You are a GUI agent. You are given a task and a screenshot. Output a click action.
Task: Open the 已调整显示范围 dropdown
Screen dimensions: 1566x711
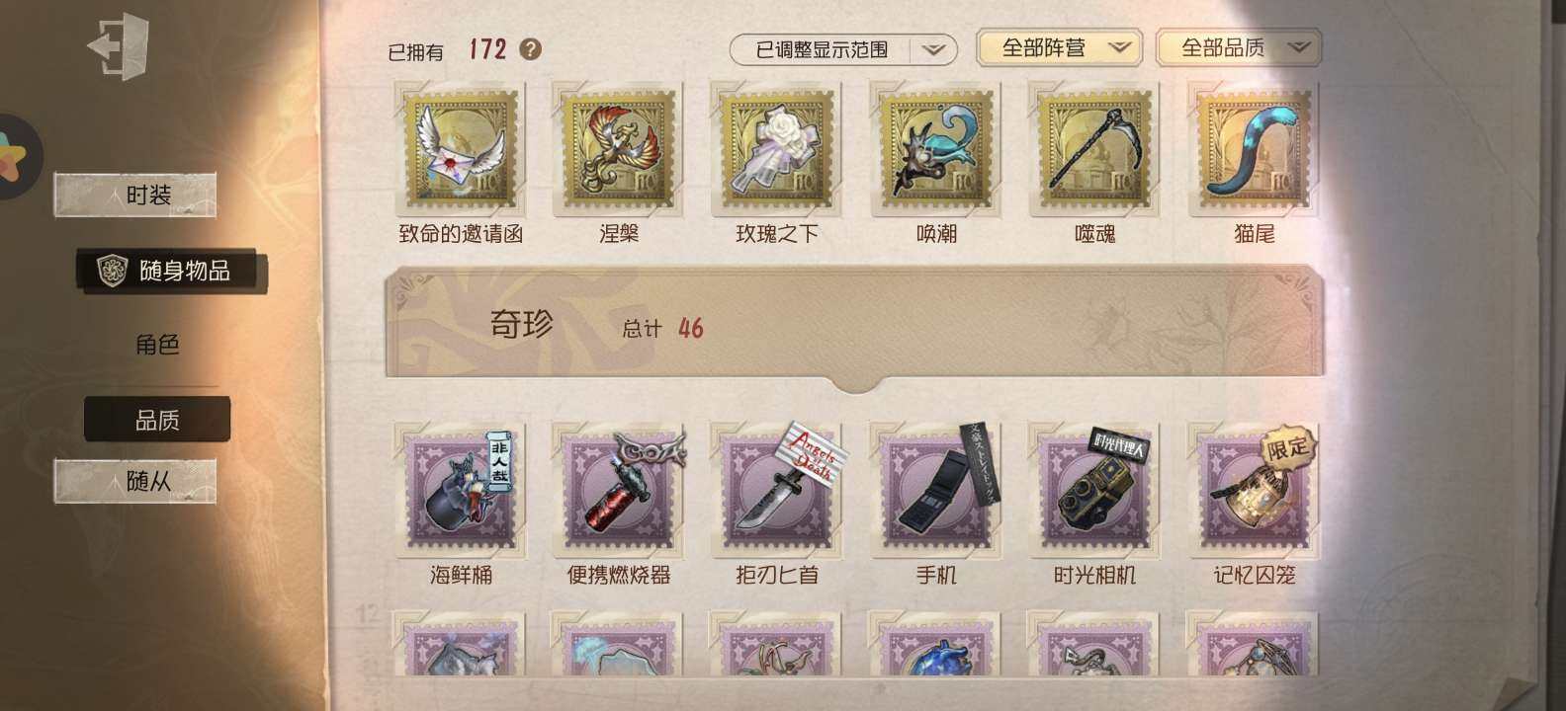click(843, 49)
